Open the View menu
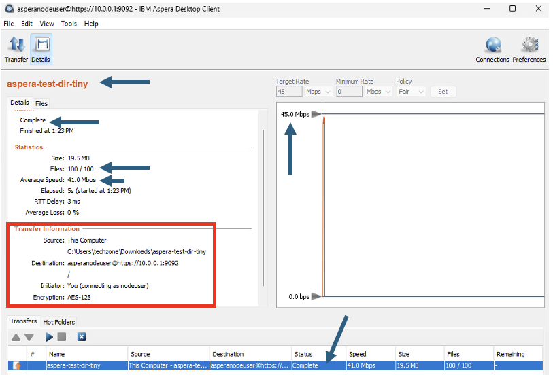 point(47,24)
